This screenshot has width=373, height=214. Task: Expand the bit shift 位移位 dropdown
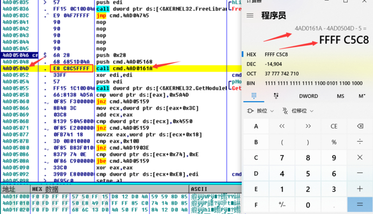coord(297,111)
